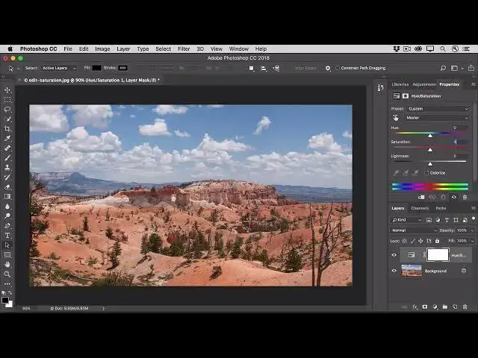Toggle the layer filter on/off switch

click(474, 219)
